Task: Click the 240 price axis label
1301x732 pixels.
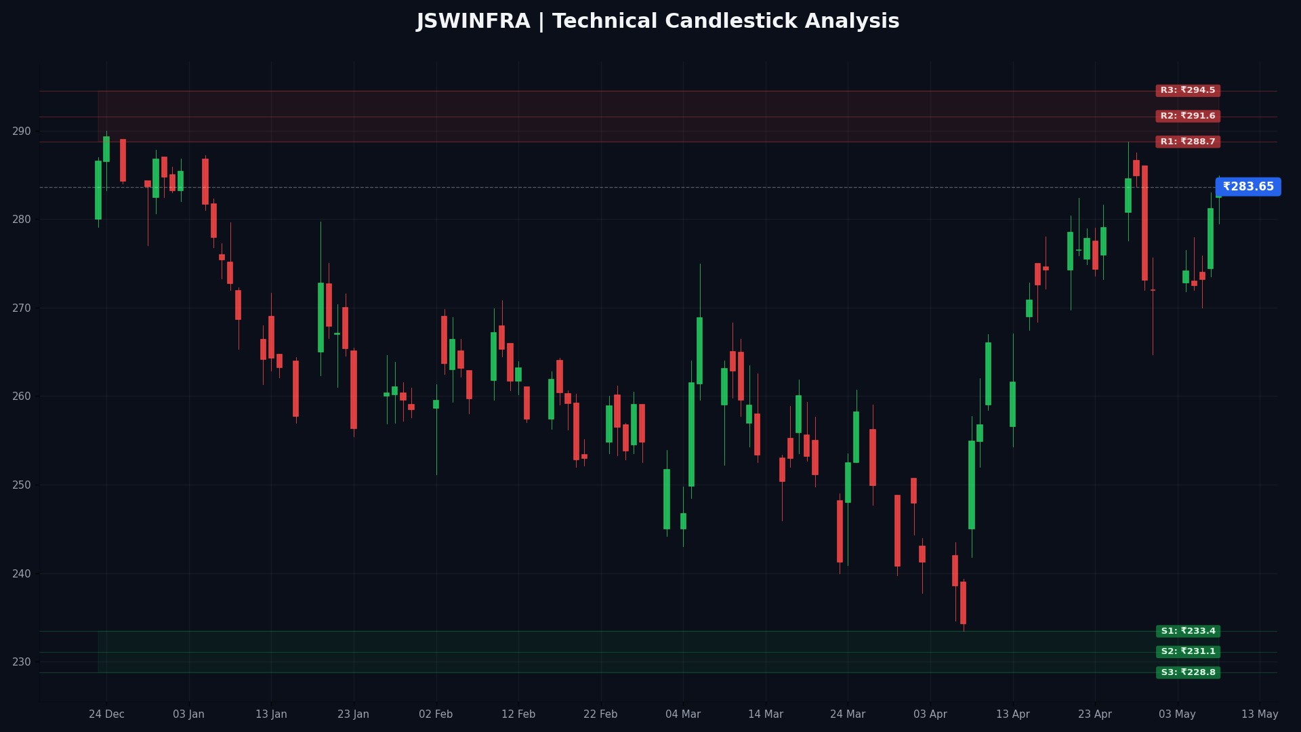Action: coord(22,574)
